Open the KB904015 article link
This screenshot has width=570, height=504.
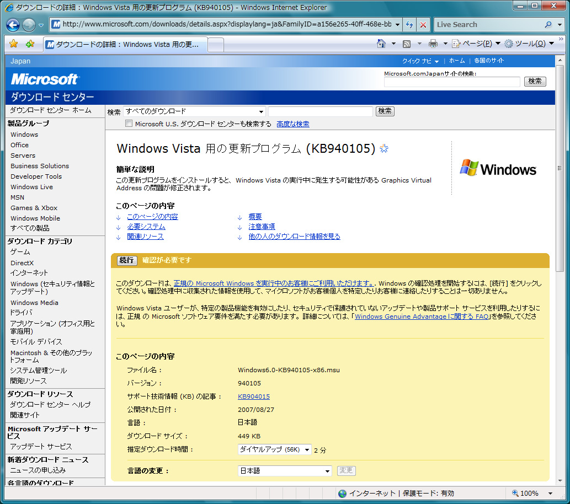(x=254, y=396)
